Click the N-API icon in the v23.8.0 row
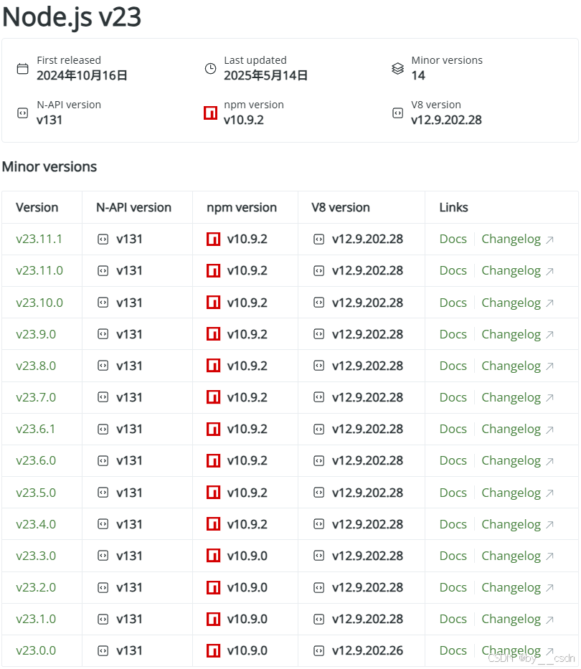Image resolution: width=581 pixels, height=669 pixels. click(x=103, y=366)
